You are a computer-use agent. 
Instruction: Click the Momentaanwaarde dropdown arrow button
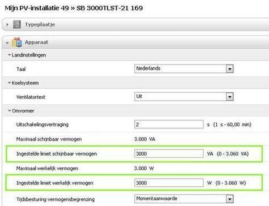(230, 199)
